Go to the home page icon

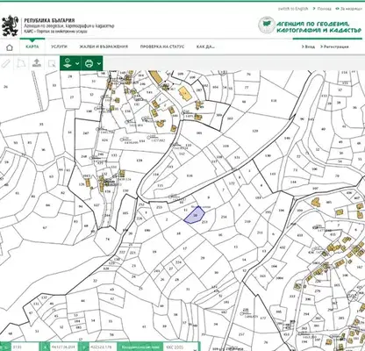[x=10, y=47]
